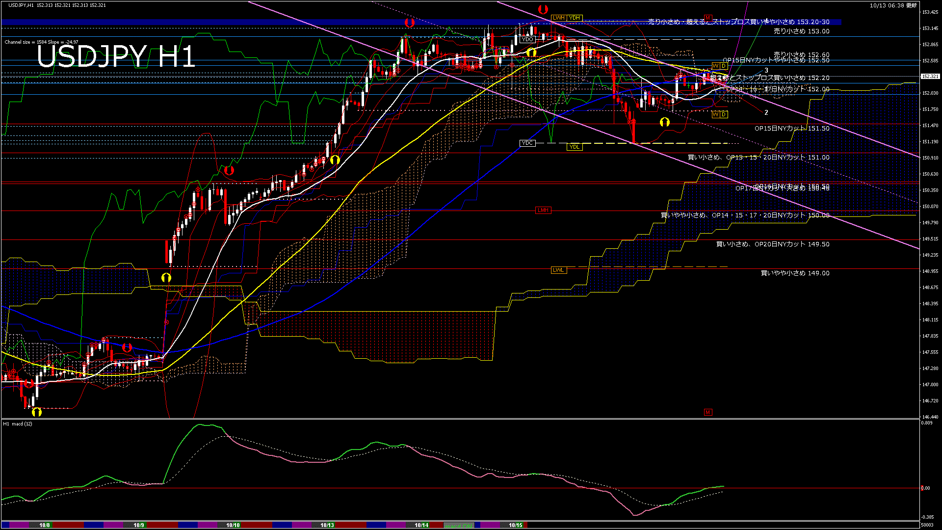Click the 10/9 date segment in session bar
942x530 pixels.
[x=139, y=525]
